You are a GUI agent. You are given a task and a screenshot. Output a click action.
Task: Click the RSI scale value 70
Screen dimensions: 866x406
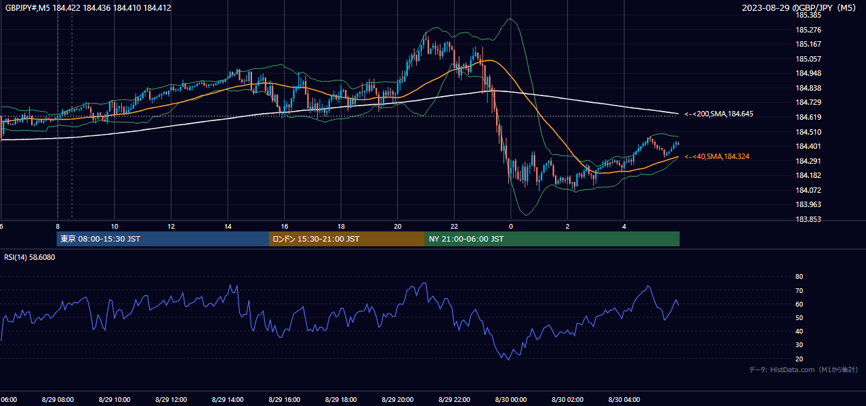(x=799, y=290)
